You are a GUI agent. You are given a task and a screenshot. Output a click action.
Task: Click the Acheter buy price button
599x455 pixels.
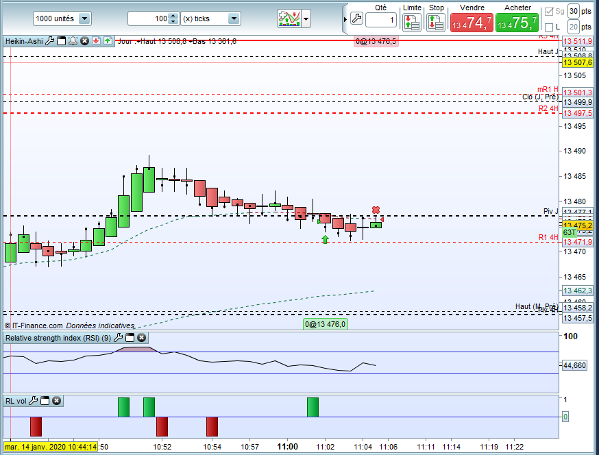click(517, 23)
